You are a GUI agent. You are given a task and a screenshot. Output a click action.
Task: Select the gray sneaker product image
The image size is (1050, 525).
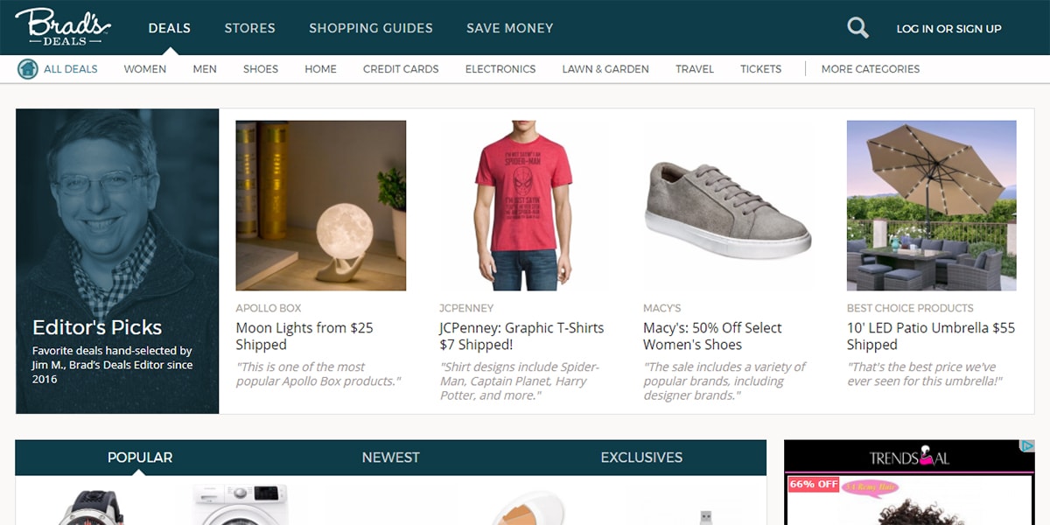point(728,206)
